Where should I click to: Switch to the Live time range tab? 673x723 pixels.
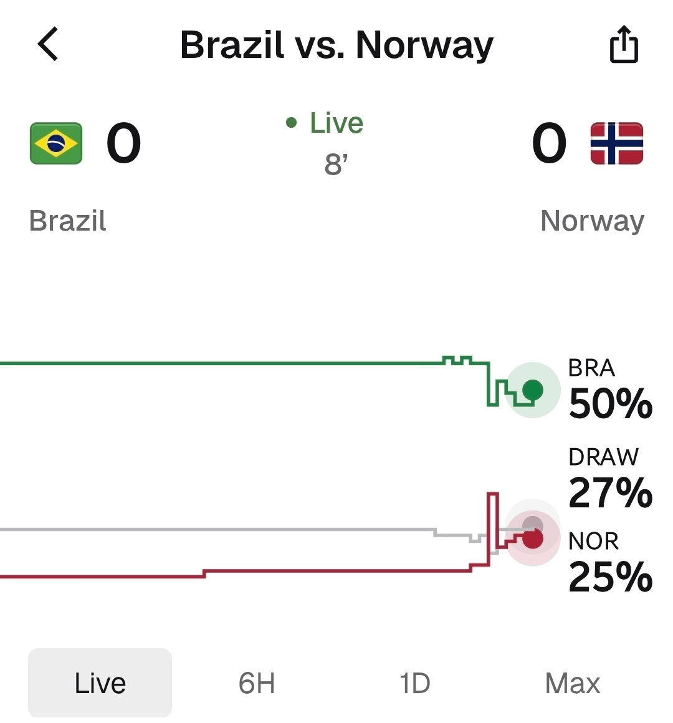100,682
